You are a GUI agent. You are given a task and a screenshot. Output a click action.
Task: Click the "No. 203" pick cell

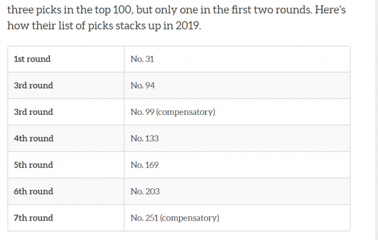(145, 191)
